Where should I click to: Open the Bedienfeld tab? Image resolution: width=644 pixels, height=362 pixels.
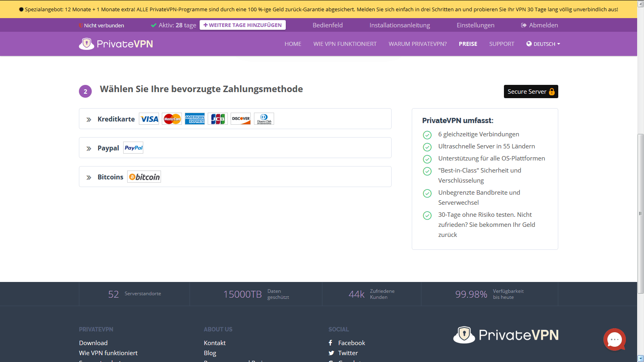328,25
